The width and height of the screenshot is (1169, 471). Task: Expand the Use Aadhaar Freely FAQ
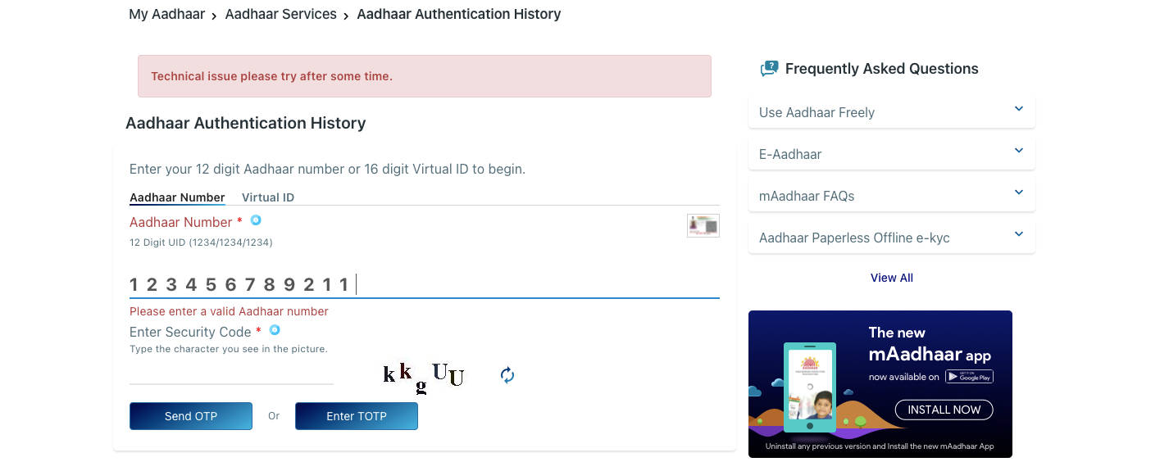[891, 112]
